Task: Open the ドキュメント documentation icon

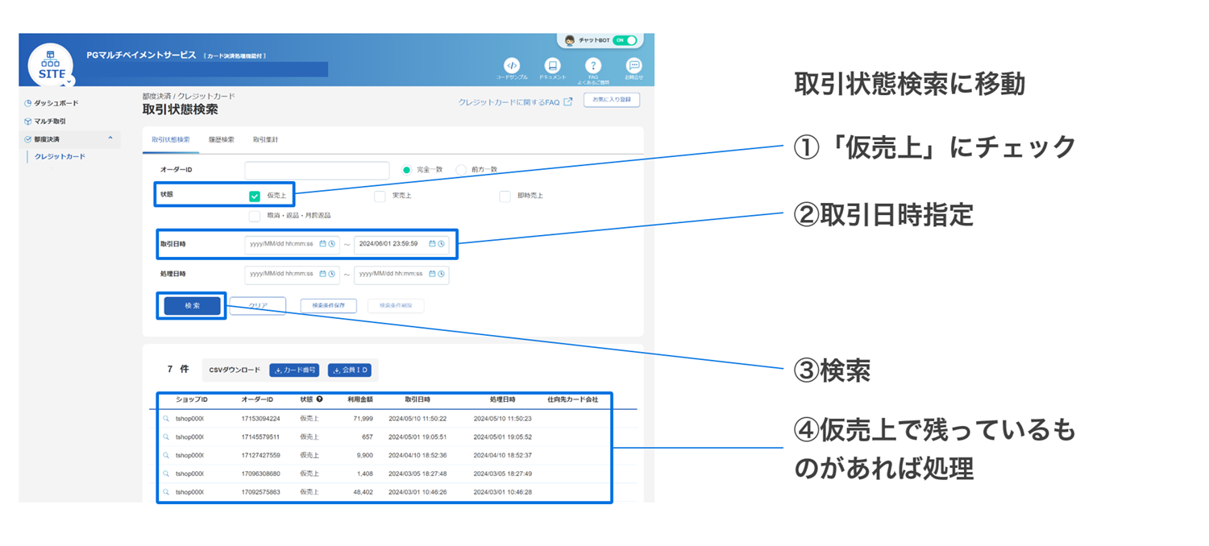Action: pos(552,65)
